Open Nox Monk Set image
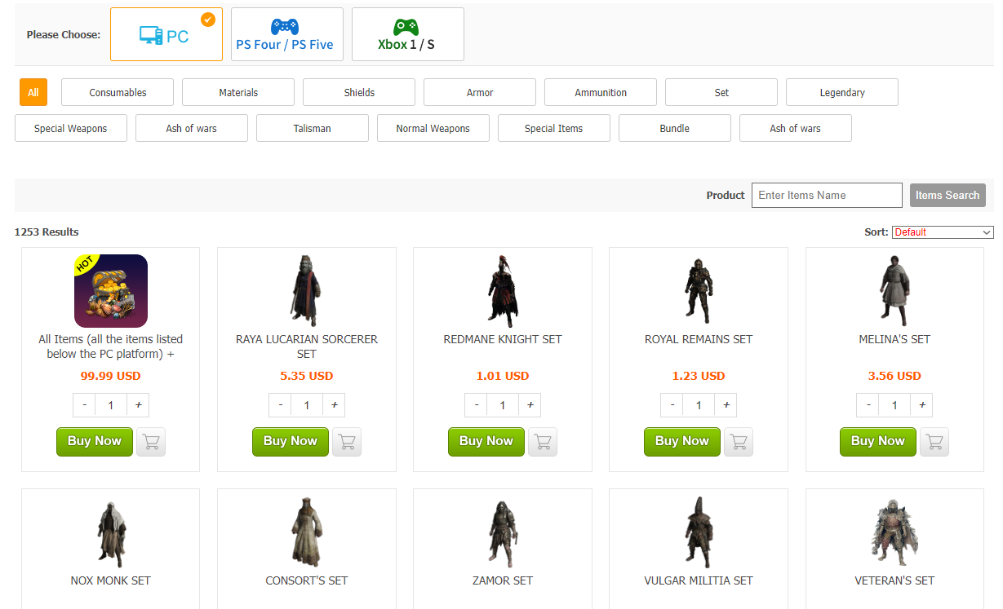 point(111,532)
